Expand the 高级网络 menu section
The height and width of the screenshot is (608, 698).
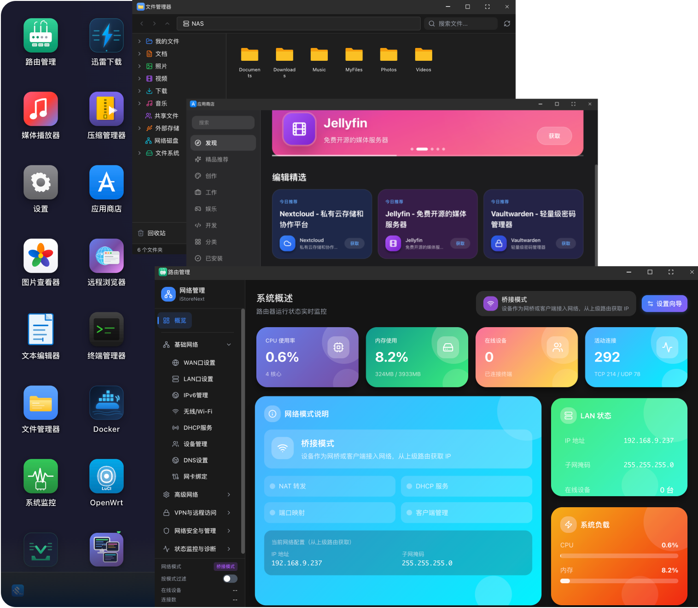pyautogui.click(x=229, y=495)
